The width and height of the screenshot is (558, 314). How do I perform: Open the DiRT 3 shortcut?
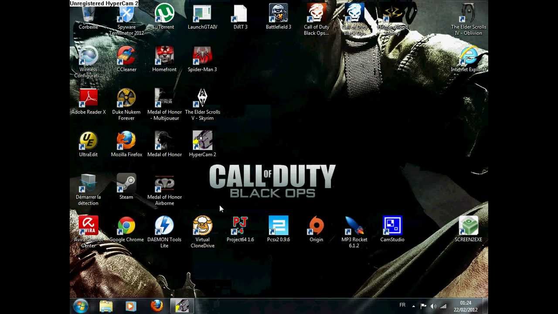pos(240,17)
